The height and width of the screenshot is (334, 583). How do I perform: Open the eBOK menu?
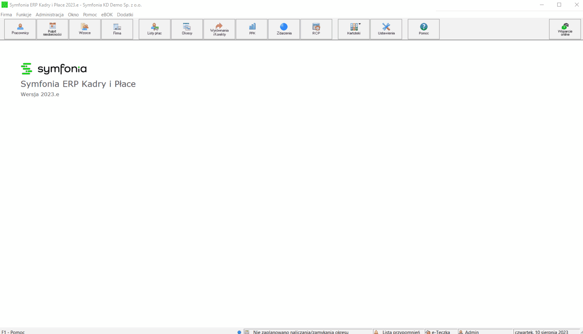107,15
